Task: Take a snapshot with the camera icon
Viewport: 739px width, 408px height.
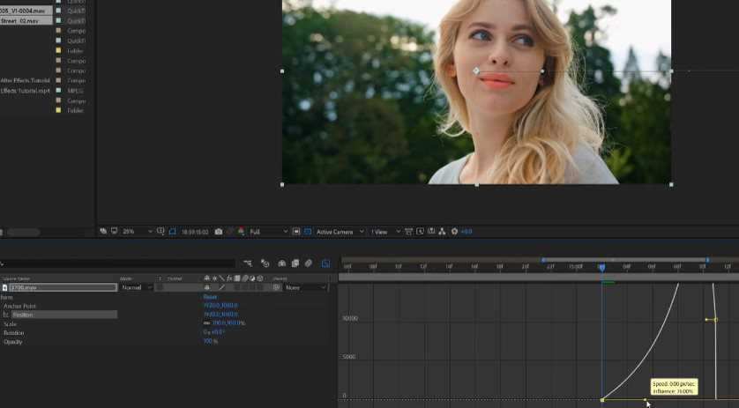Action: (219, 232)
